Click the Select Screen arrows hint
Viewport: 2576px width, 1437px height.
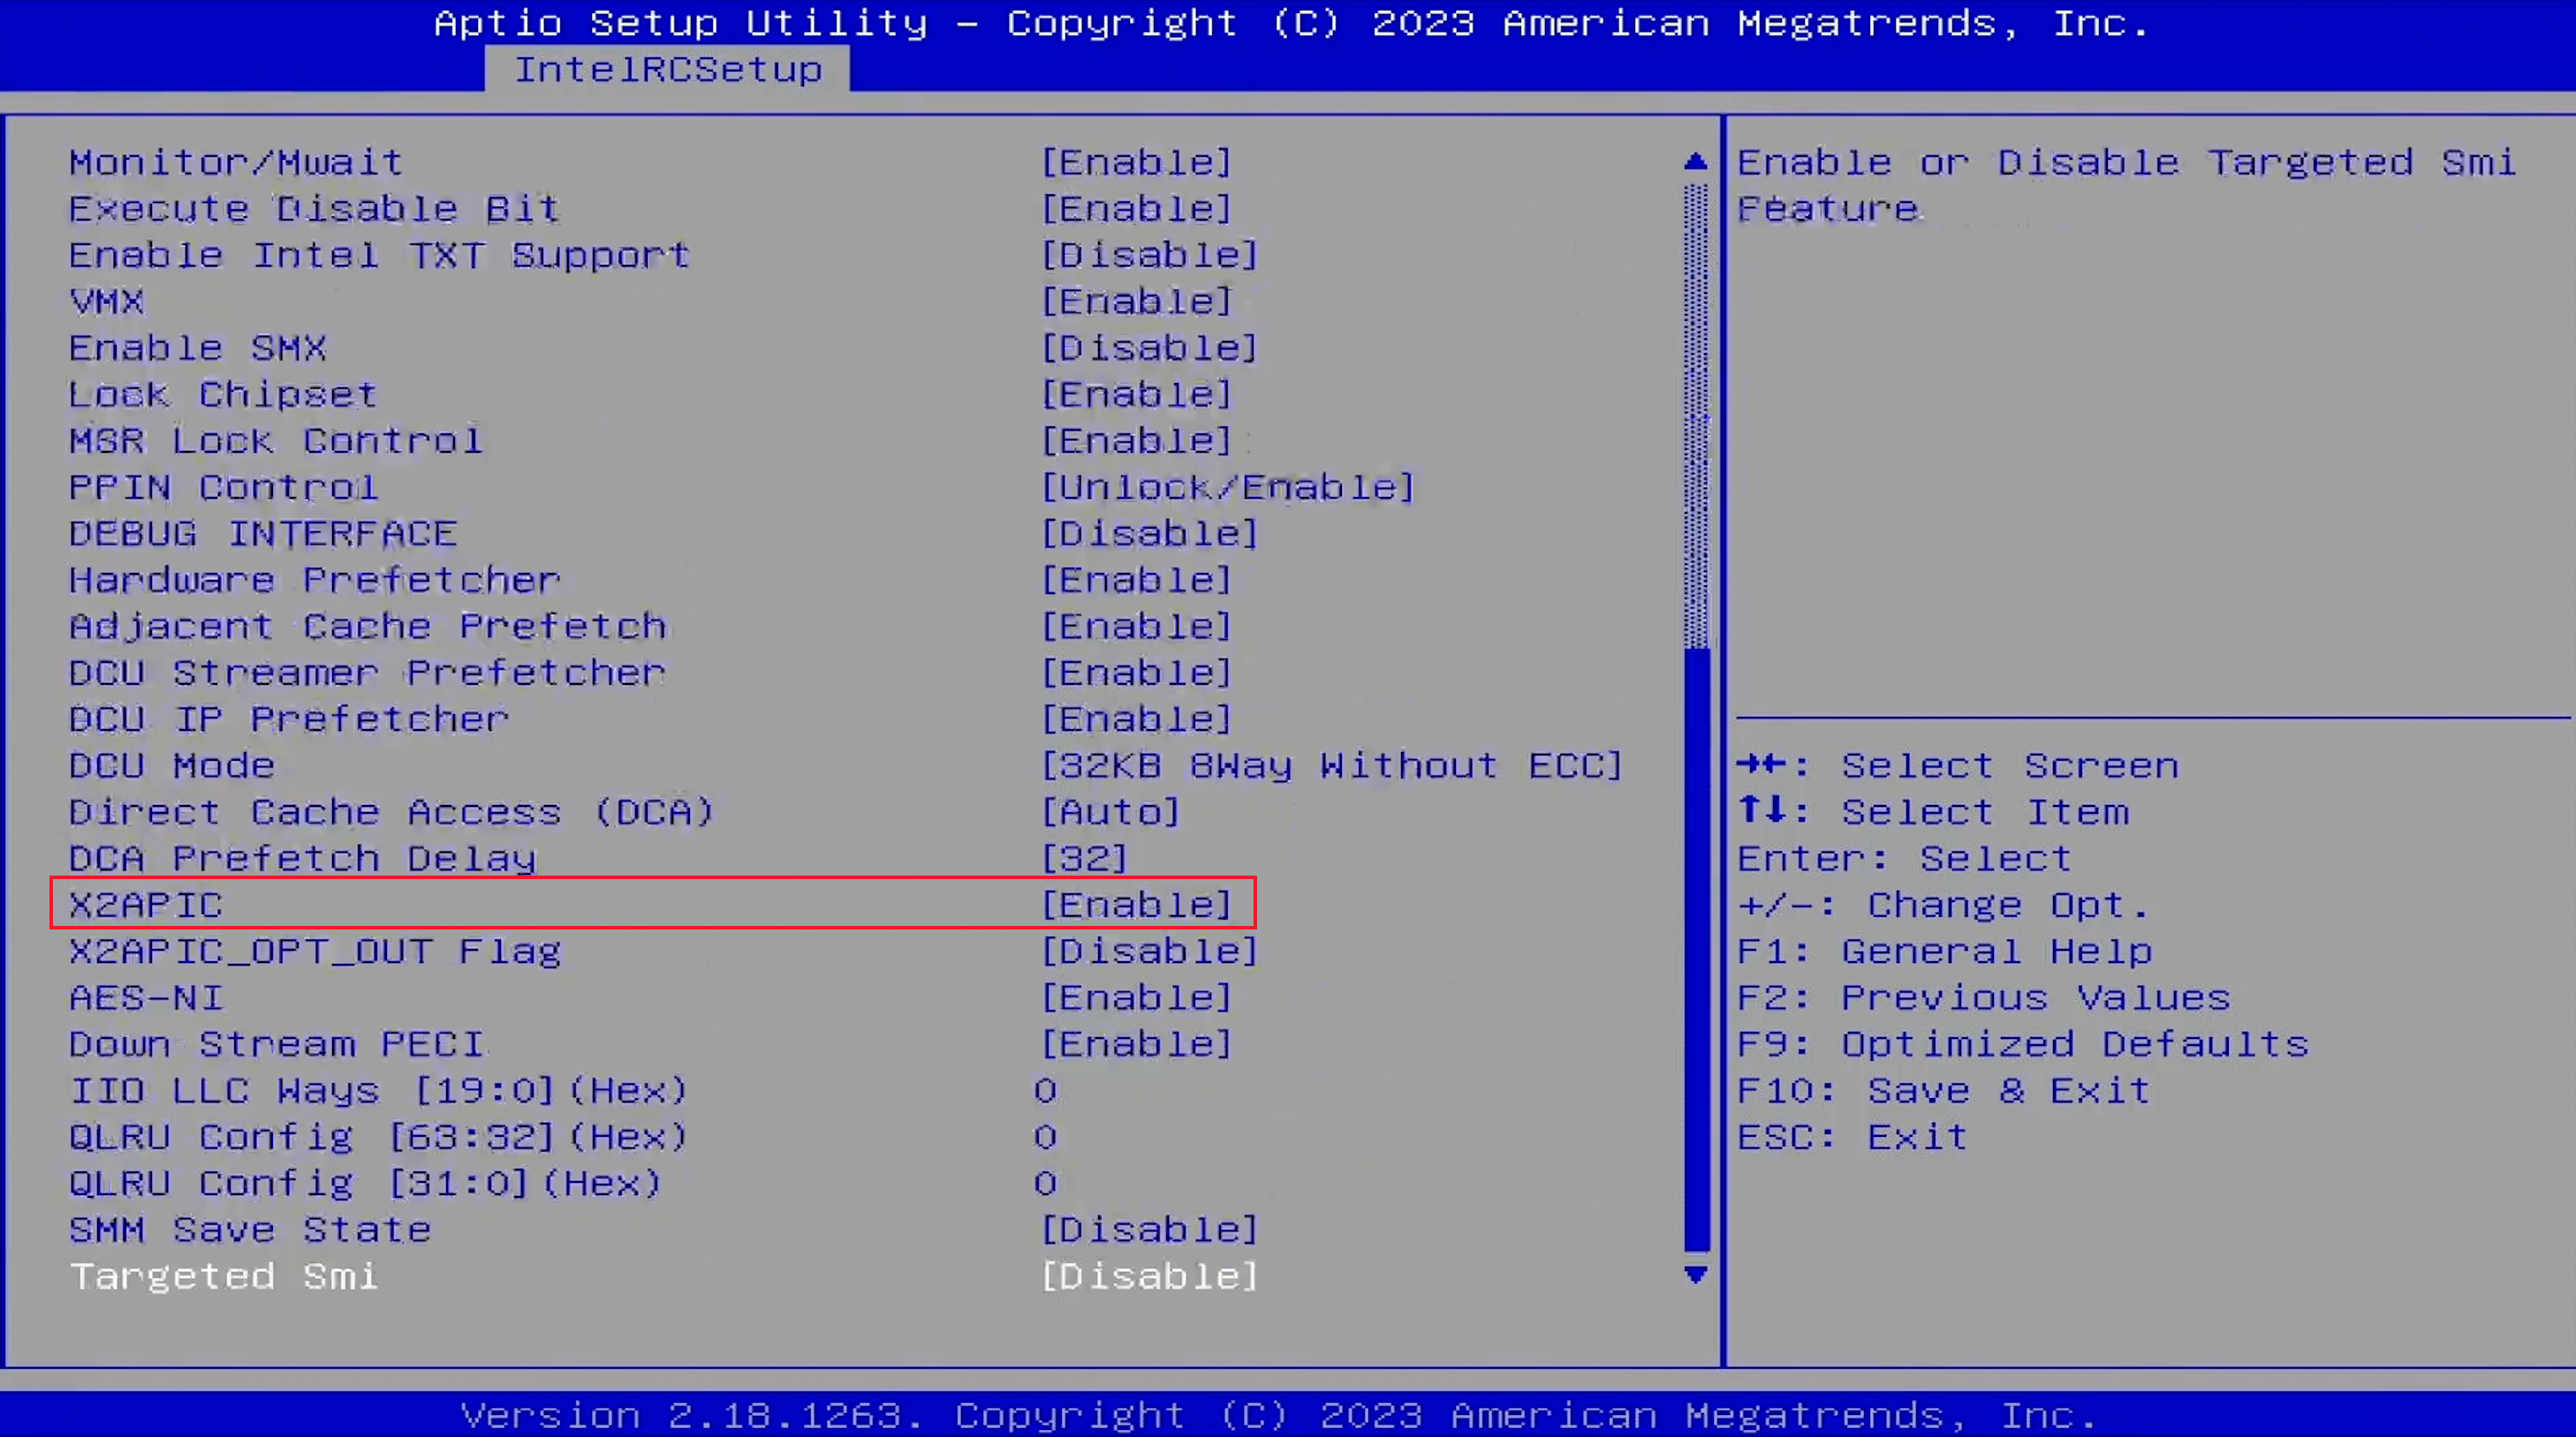(x=1957, y=765)
